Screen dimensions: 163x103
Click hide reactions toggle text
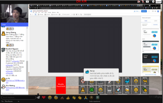pyautogui.click(x=95, y=101)
